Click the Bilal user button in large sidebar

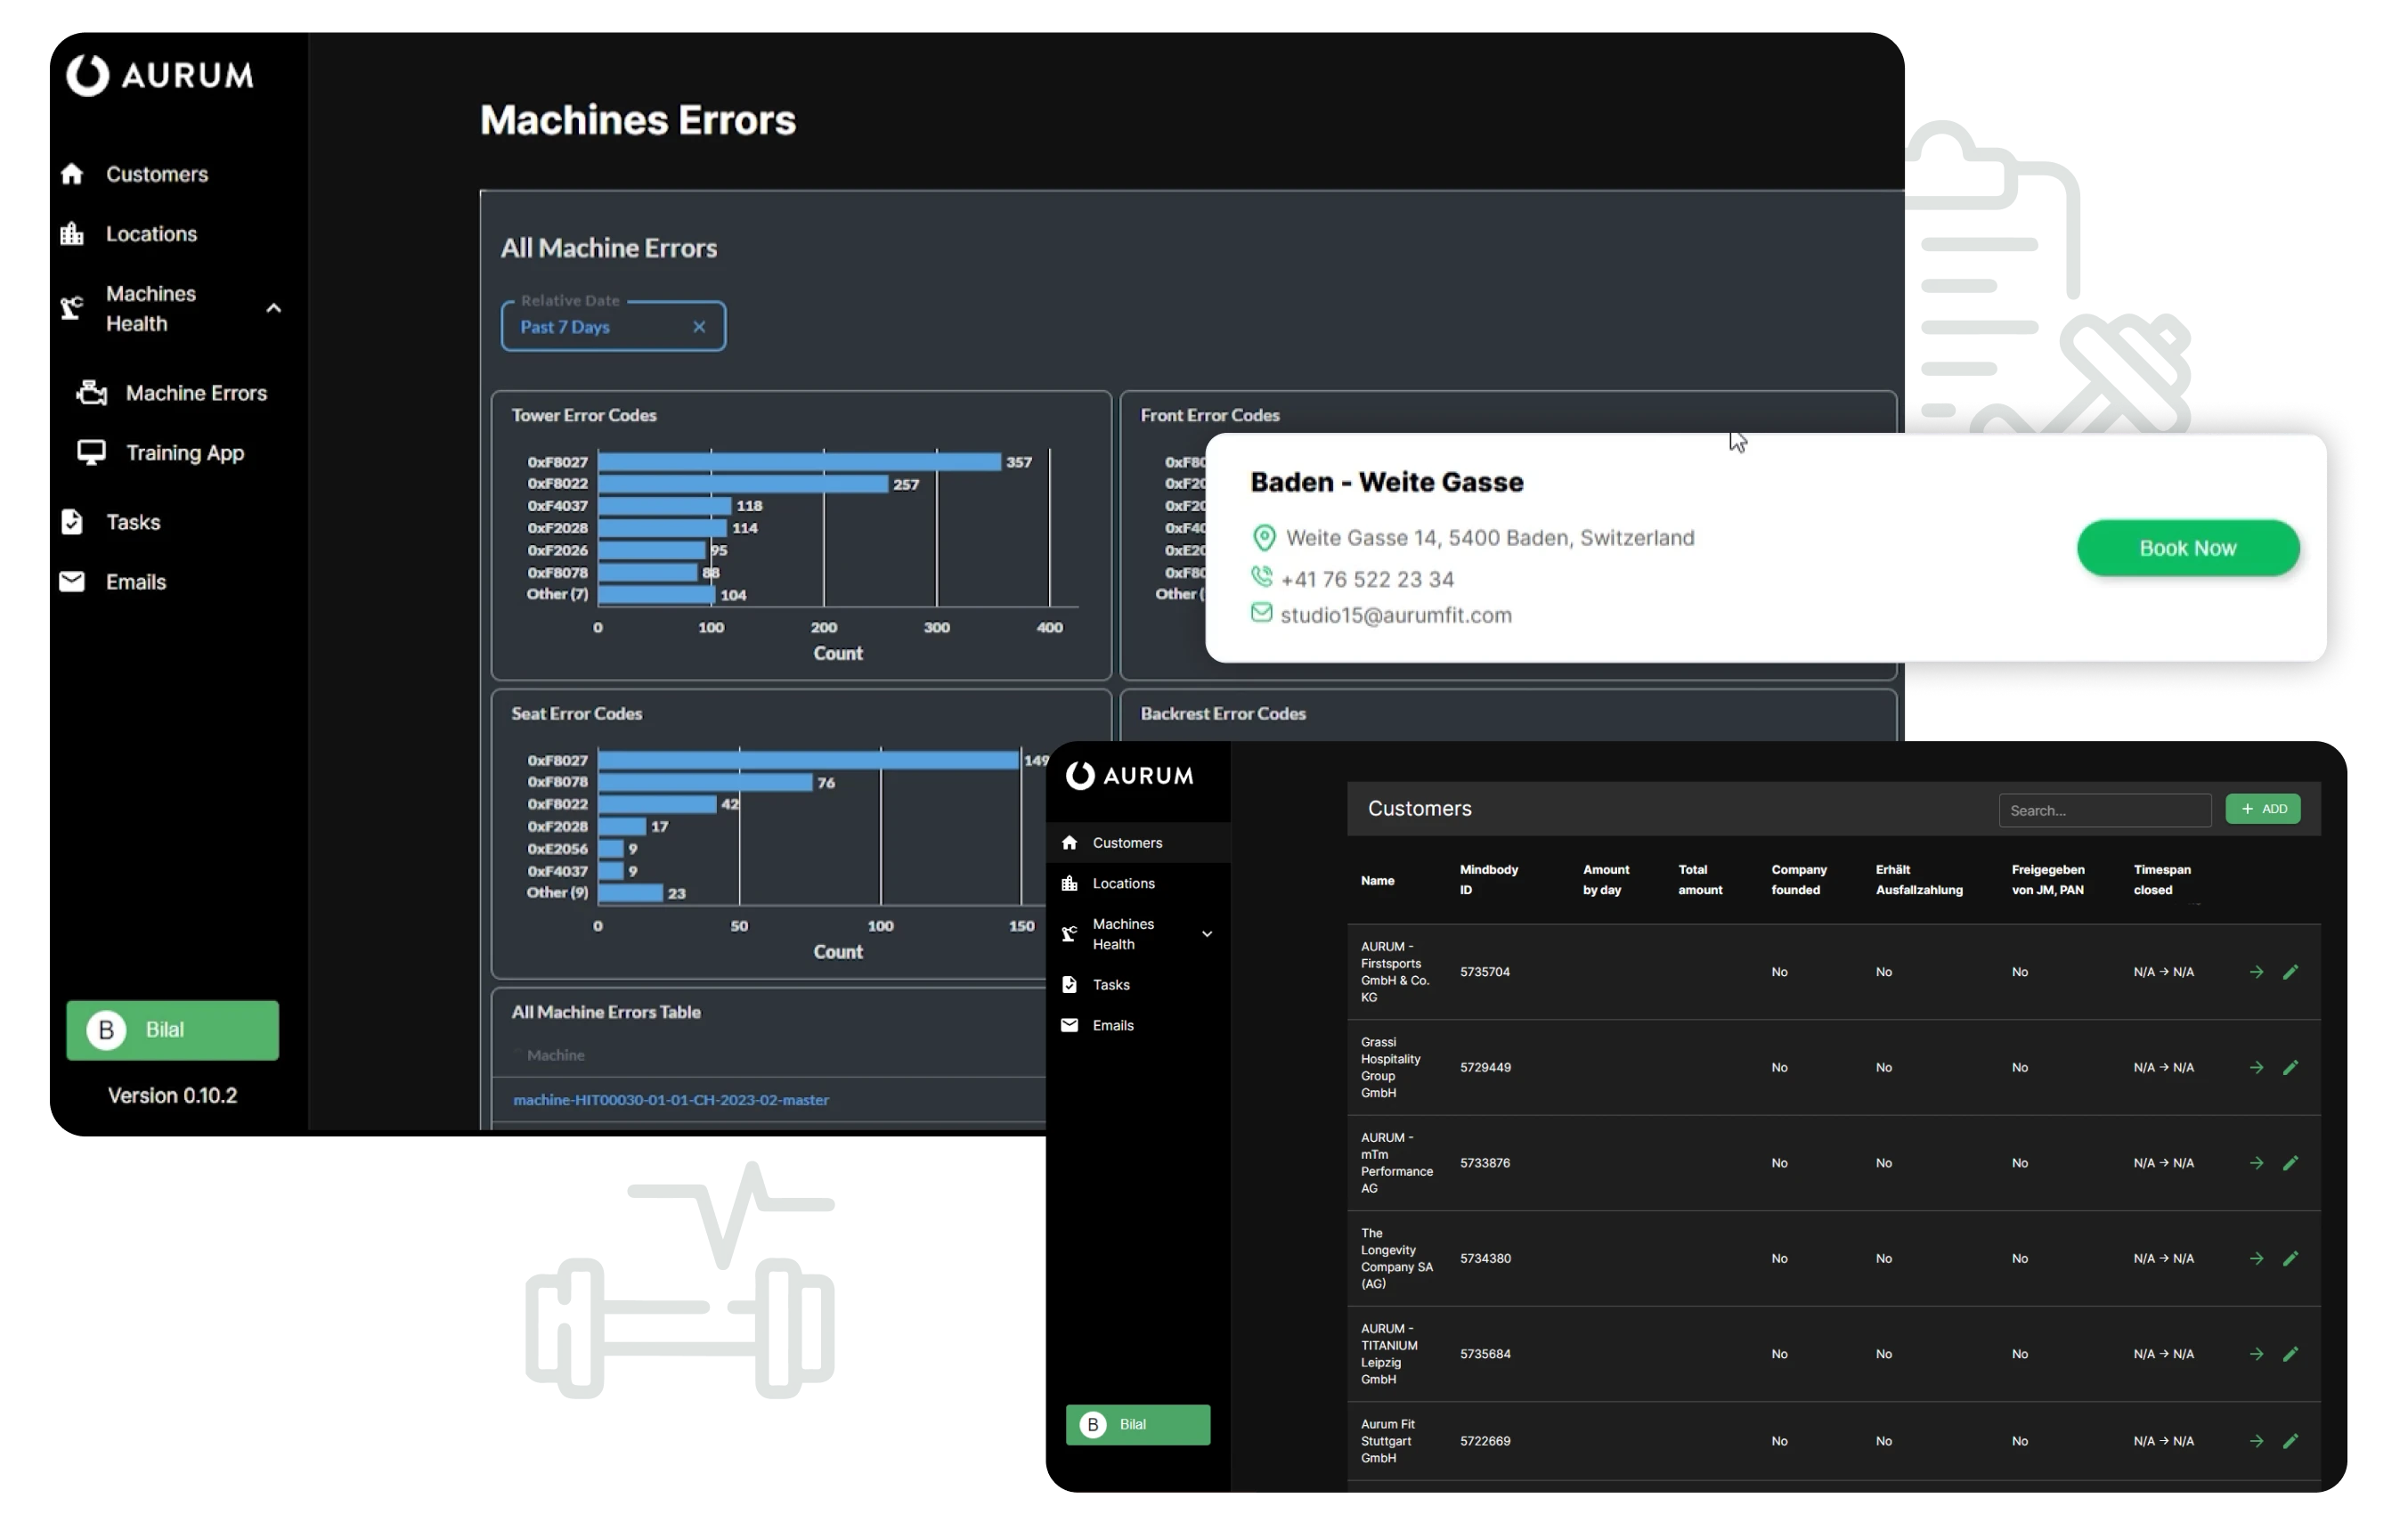point(172,1030)
